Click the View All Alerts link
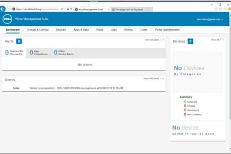The image size is (231, 154). point(152,40)
